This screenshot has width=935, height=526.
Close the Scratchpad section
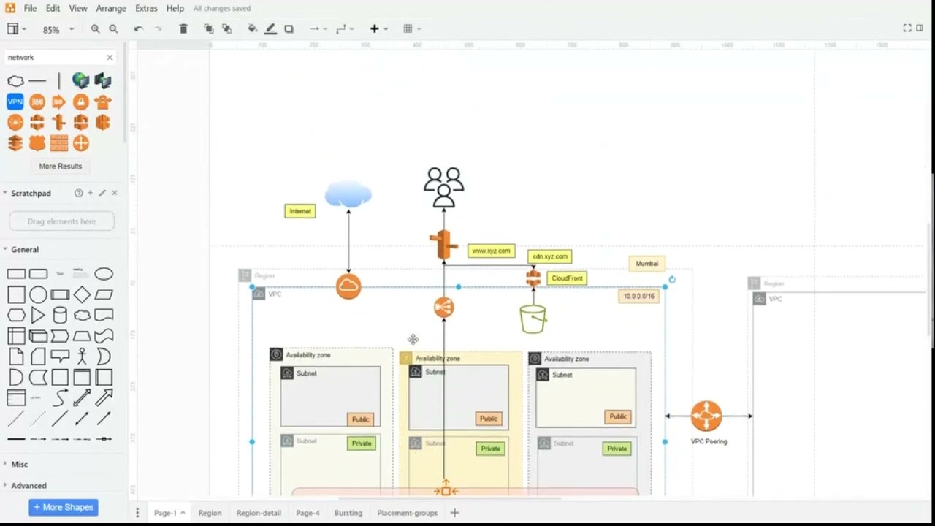(115, 193)
